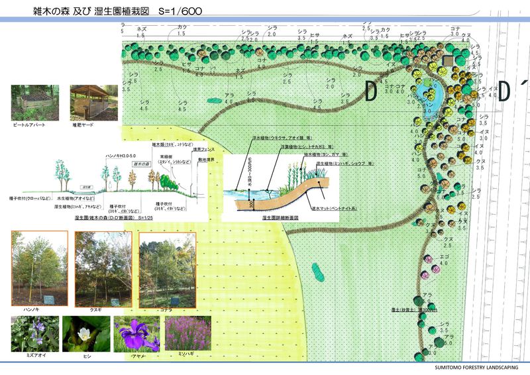The image size is (530, 375).
Task: Click the ヒシ caption
Action: (87, 356)
